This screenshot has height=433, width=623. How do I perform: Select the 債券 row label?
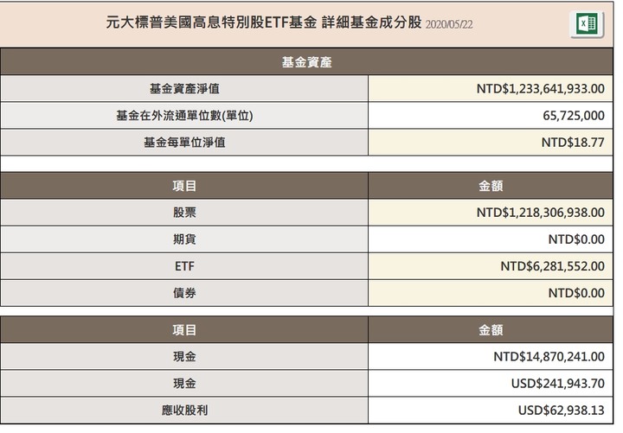pos(184,293)
